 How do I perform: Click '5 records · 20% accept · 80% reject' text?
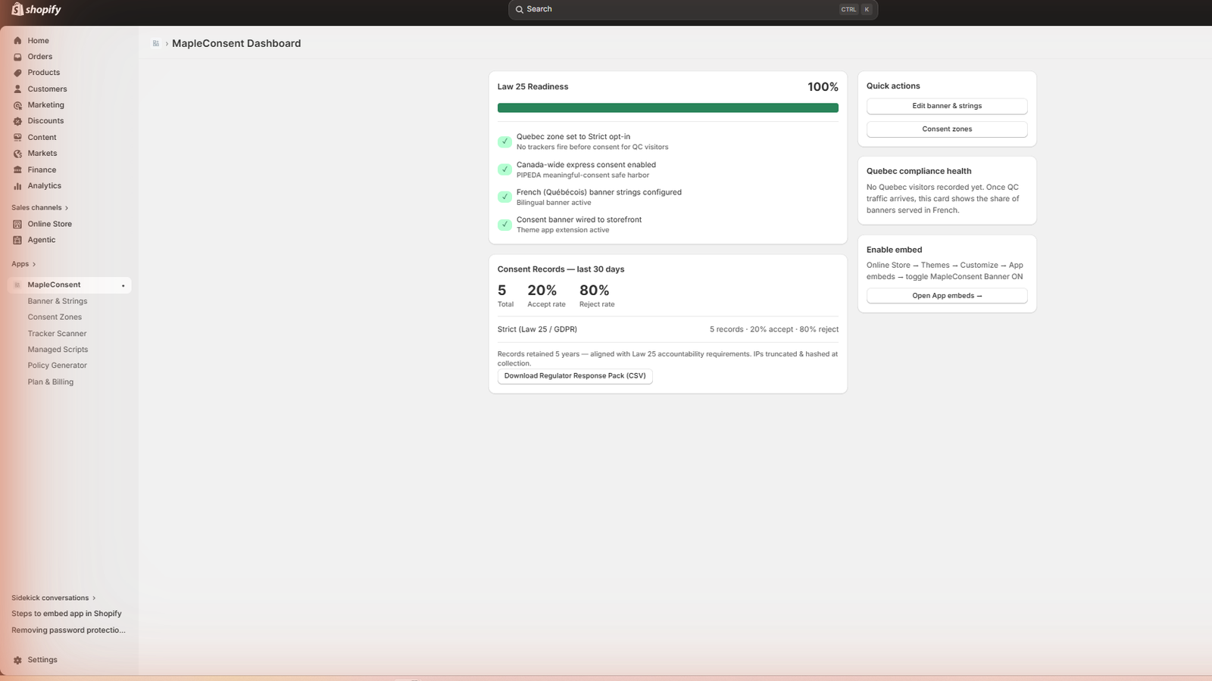tap(774, 330)
